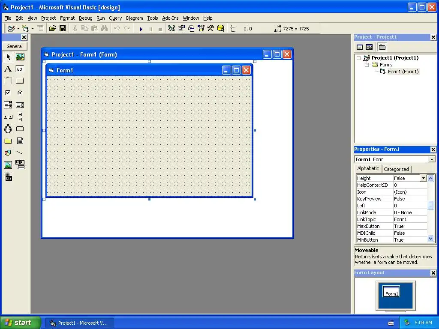This screenshot has width=439, height=329.
Task: Open the Add-Ins menu
Action: [x=170, y=18]
